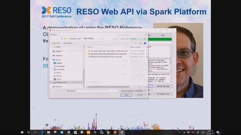This screenshot has height=135, width=241.
Task: Open Task View on the taskbar
Action: (x=35, y=132)
